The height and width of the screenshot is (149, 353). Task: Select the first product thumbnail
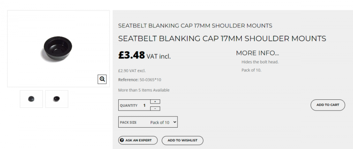[x=31, y=99]
